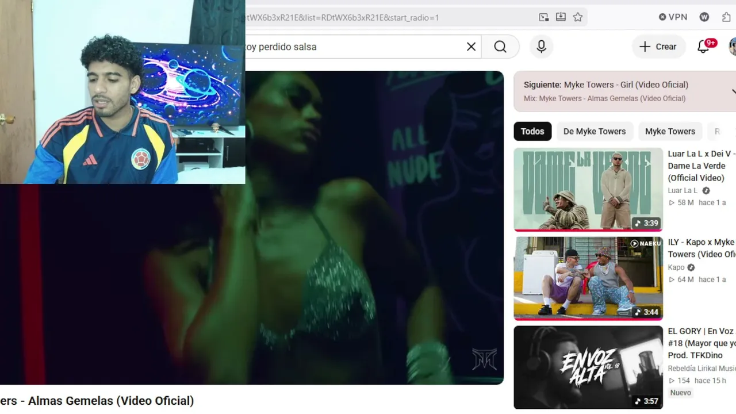Bookmark this page with the star icon

[578, 17]
